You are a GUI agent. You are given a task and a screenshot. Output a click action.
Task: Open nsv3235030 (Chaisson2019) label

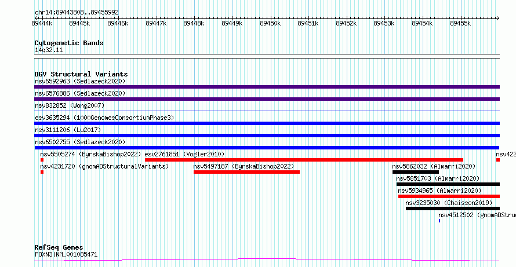coord(449,203)
